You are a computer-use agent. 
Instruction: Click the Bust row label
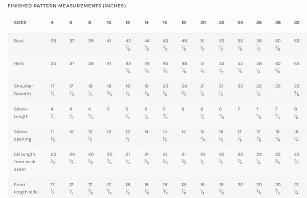pyautogui.click(x=19, y=41)
